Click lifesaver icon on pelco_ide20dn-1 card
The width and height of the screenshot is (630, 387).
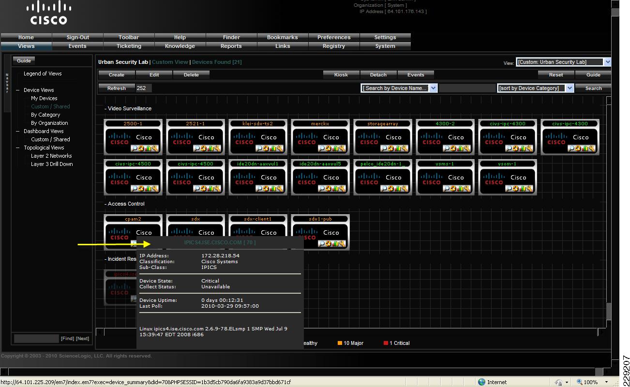point(391,188)
